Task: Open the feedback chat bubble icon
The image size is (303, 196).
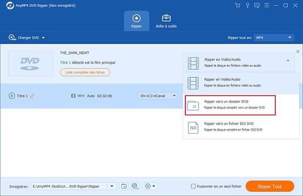Action: pos(257,5)
